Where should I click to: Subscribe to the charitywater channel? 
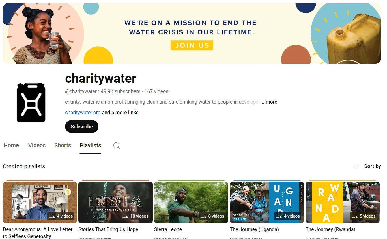tap(82, 126)
